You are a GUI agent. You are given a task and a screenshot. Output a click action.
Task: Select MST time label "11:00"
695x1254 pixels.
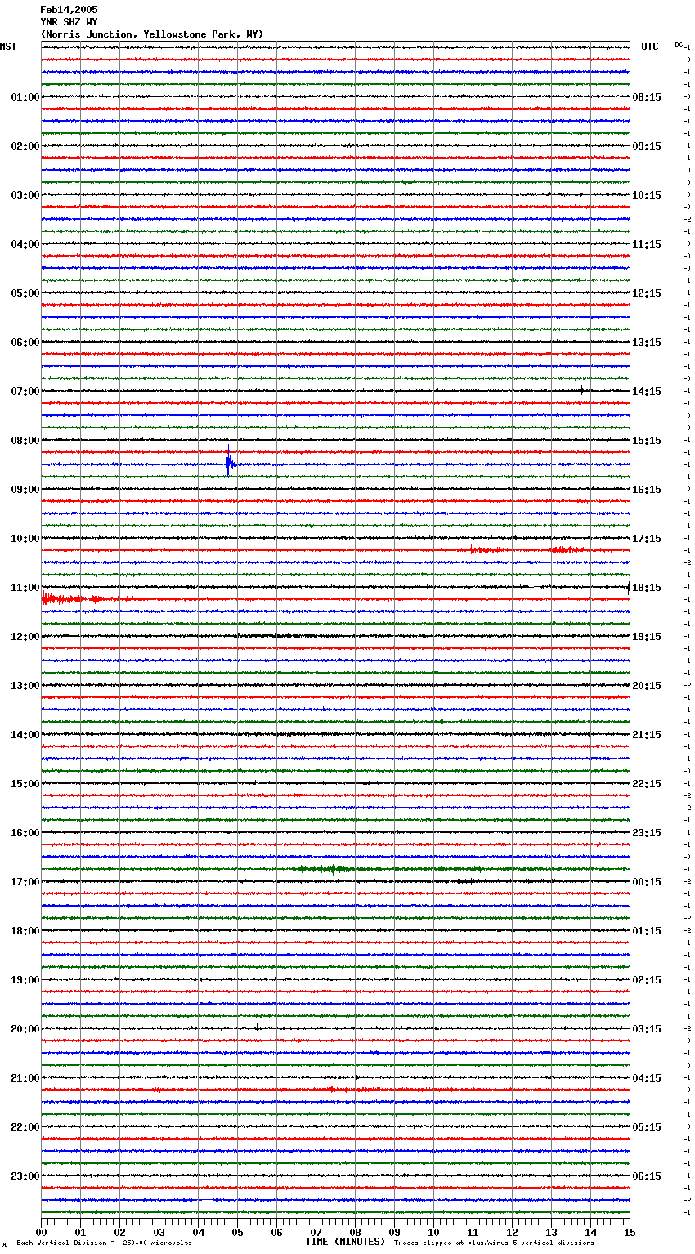coord(25,588)
